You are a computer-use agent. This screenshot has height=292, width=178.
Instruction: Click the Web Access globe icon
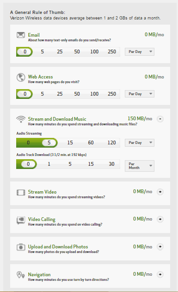click(21, 77)
